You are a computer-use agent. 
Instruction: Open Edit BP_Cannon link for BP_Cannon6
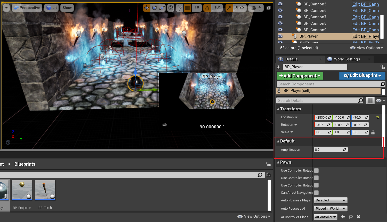coord(366,11)
